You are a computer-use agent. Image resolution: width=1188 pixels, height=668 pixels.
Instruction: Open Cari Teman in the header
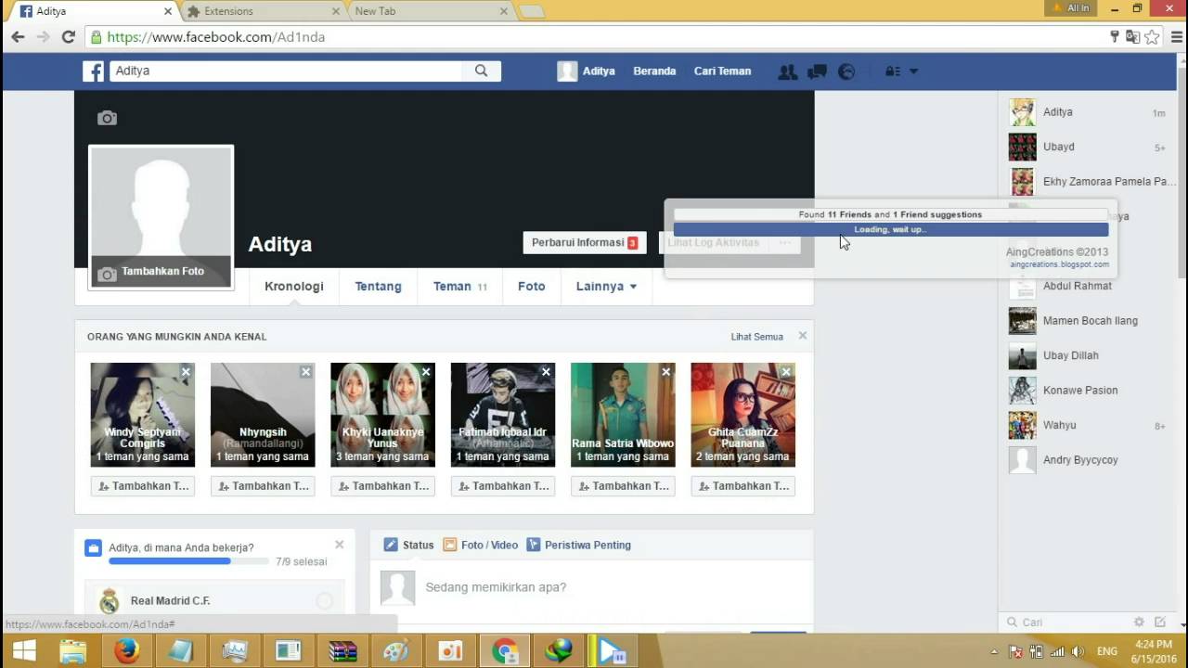(x=722, y=71)
